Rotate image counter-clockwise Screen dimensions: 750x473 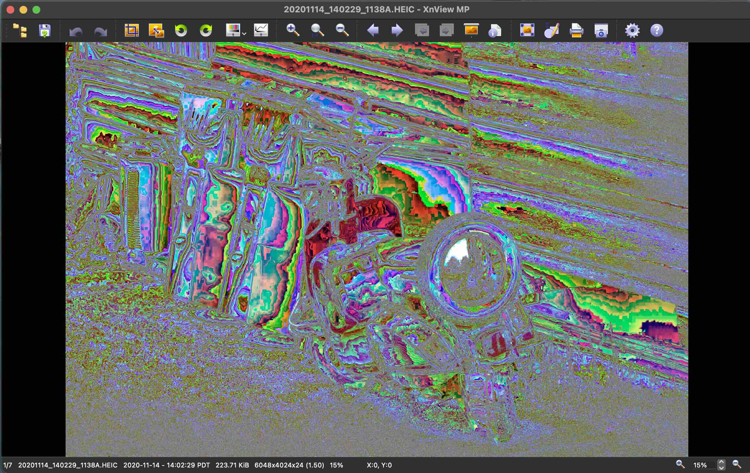tap(181, 31)
